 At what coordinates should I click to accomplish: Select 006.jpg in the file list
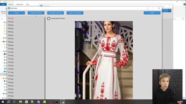11,35
